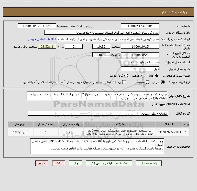Click the ردیف column header

point(186,125)
